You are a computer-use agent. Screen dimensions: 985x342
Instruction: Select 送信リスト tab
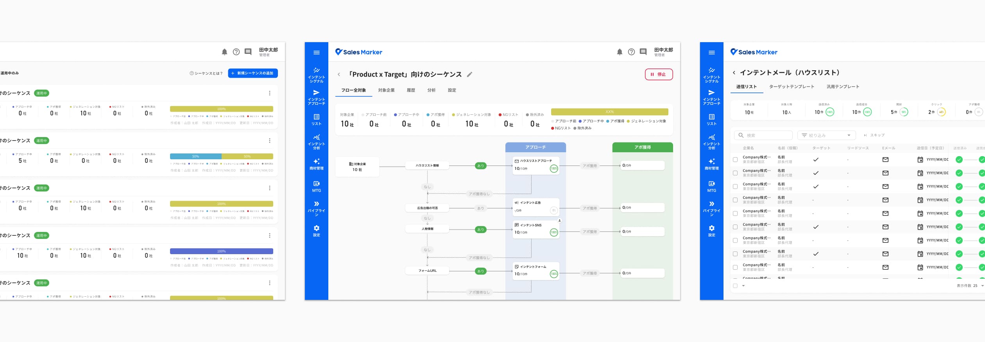(x=747, y=87)
